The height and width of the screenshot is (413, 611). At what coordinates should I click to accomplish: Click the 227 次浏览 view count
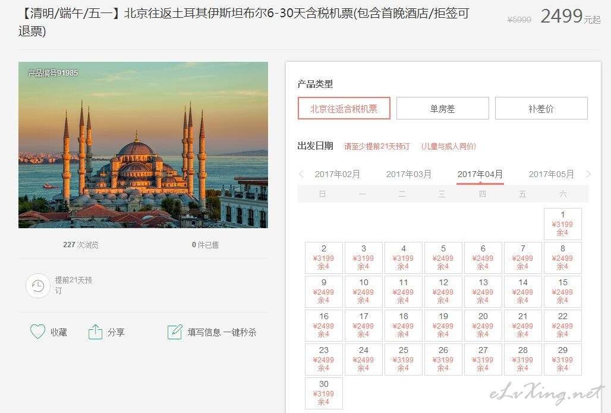(x=81, y=245)
